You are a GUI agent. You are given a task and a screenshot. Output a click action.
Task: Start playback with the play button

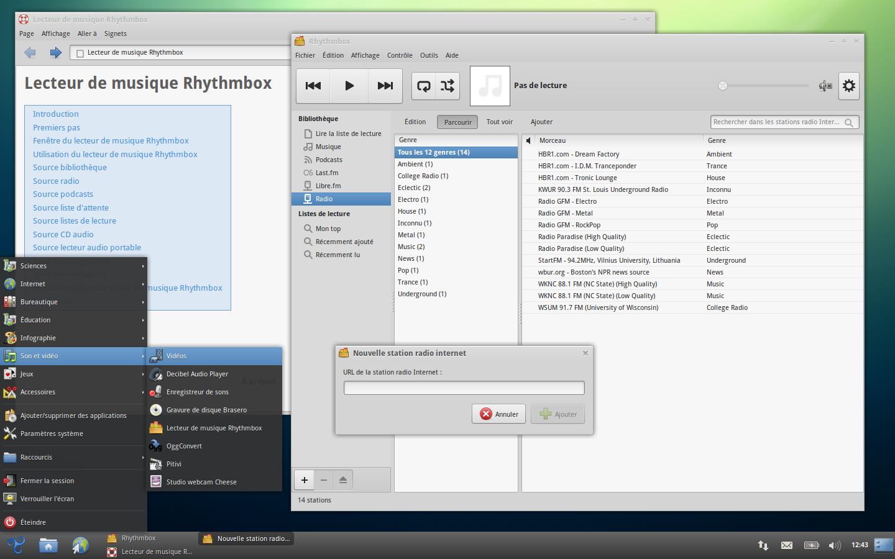click(x=349, y=86)
